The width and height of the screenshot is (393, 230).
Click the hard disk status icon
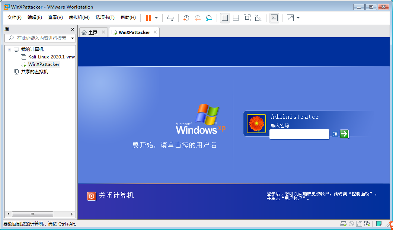[344, 224]
